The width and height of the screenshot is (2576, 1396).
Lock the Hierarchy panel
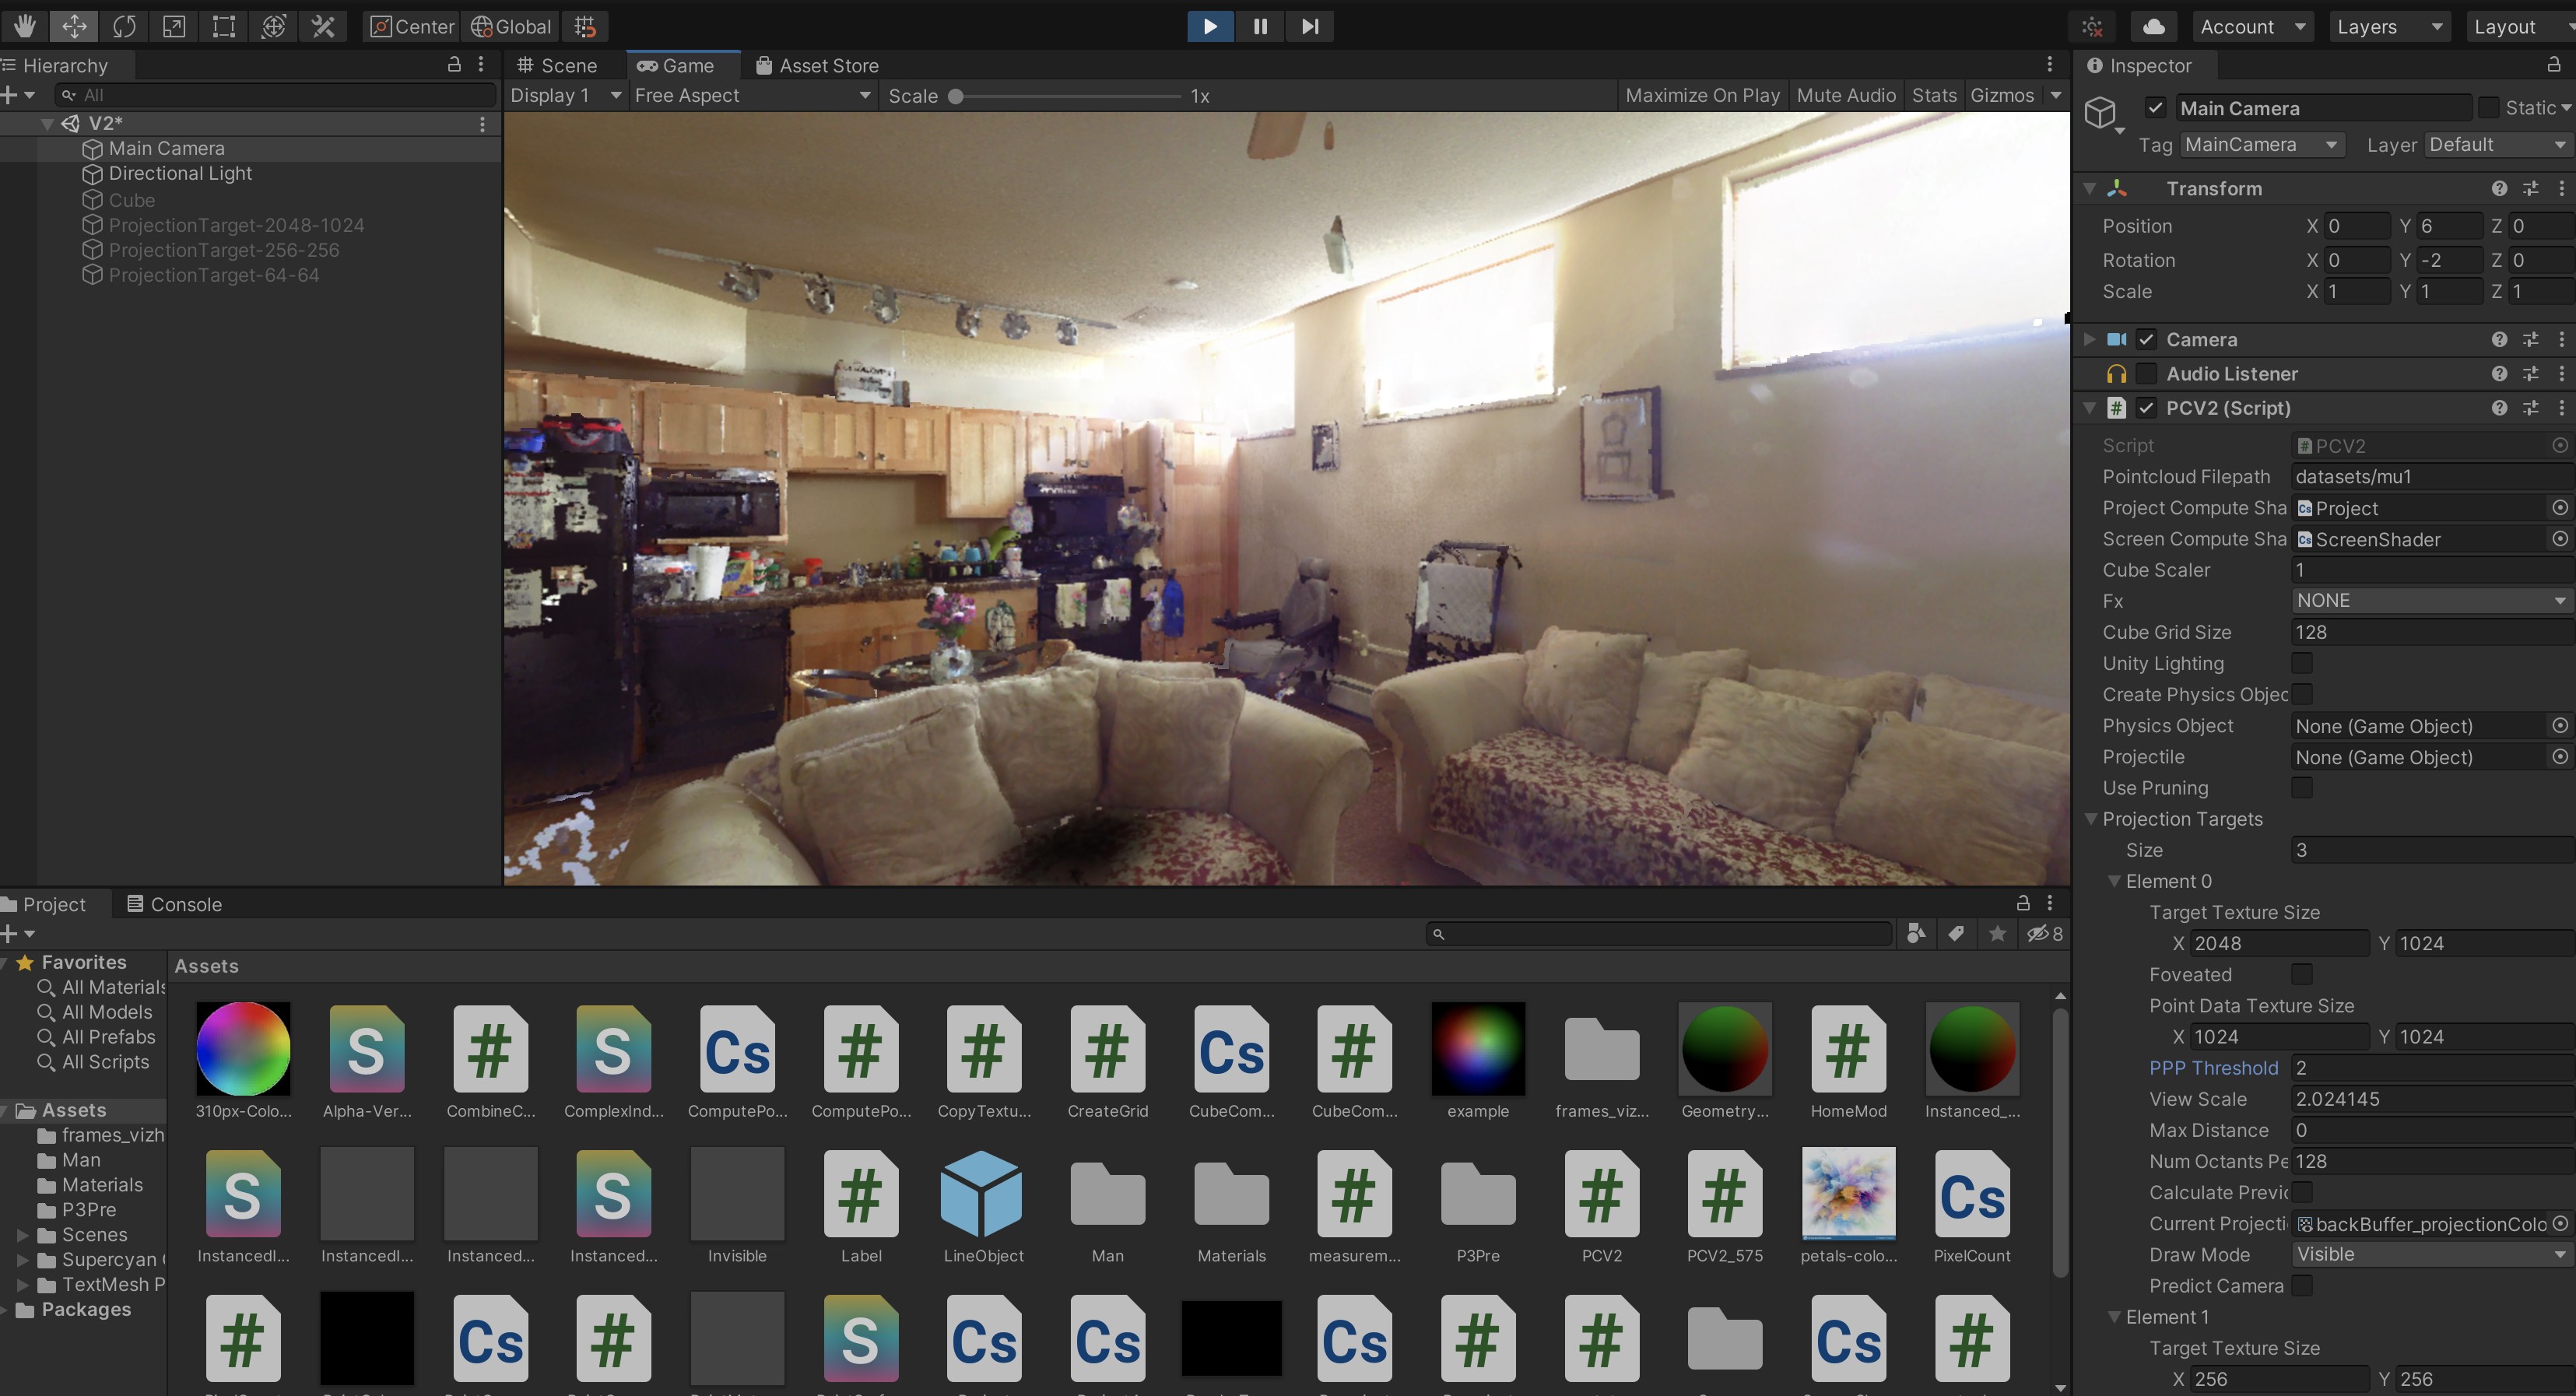[454, 64]
